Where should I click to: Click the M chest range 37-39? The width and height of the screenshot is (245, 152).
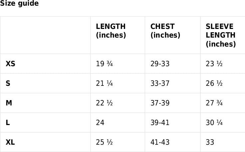pyautogui.click(x=160, y=103)
